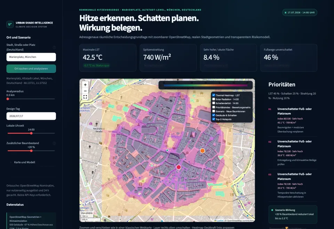
Task: Click the Datenstatus heading
Action: point(15,205)
